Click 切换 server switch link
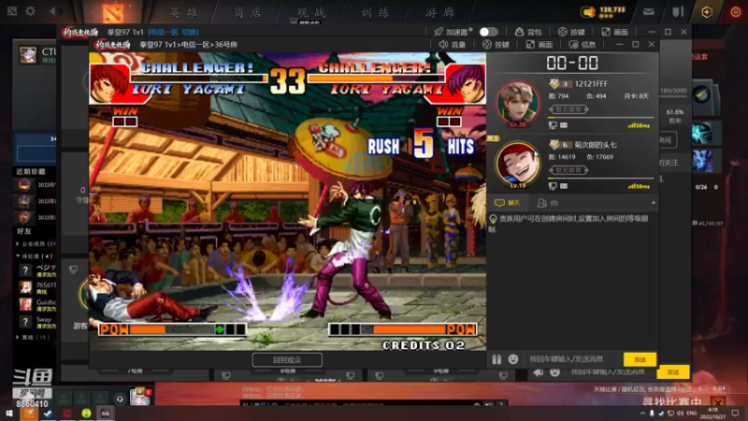The image size is (748, 421). [190, 32]
